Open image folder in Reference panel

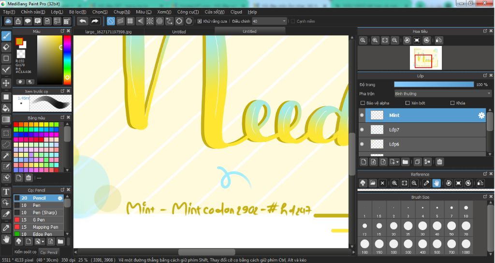coord(373,183)
